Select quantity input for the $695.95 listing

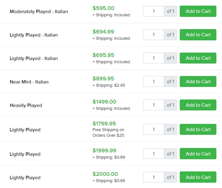[154, 58]
